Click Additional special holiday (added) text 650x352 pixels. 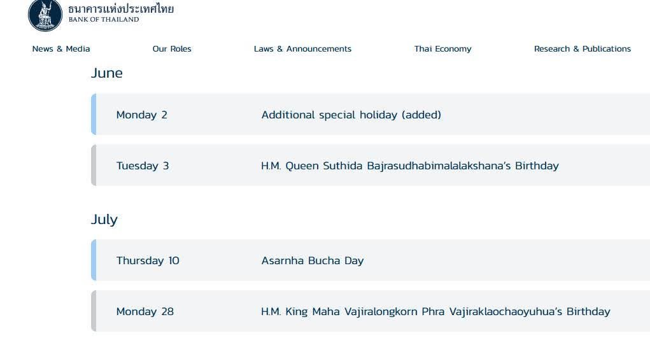pyautogui.click(x=351, y=115)
